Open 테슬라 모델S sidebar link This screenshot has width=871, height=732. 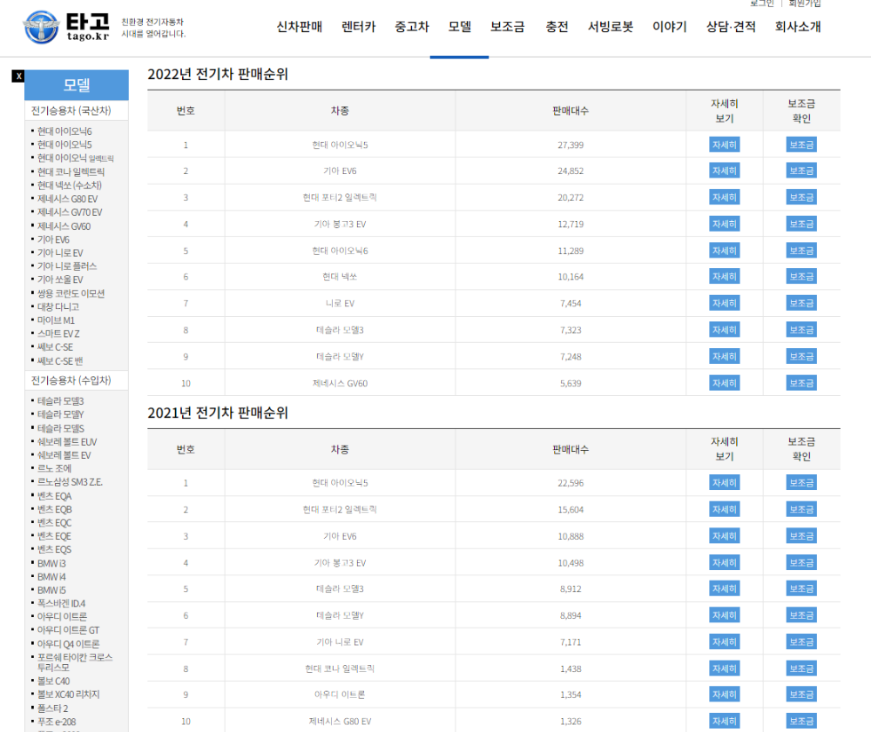click(x=61, y=428)
